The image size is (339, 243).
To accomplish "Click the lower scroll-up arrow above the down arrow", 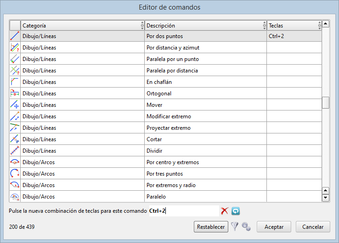I will pos(326,191).
